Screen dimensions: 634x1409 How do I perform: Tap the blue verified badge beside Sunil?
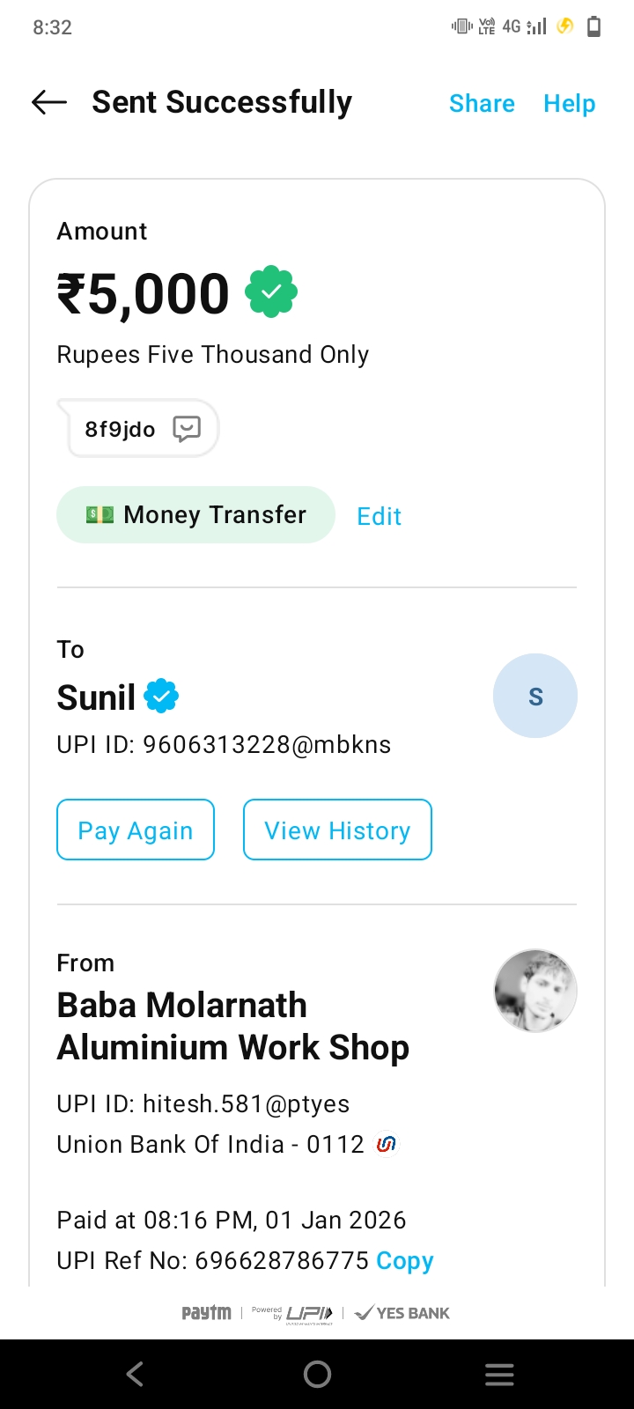[x=161, y=697]
